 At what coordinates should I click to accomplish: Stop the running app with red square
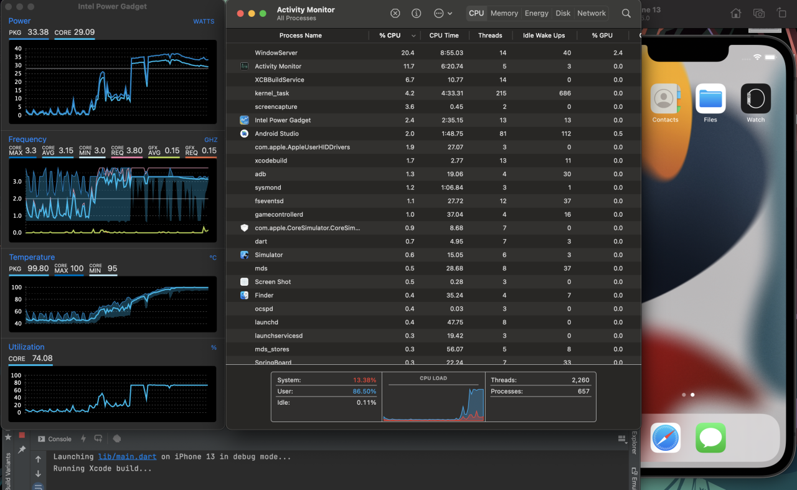[x=22, y=435]
